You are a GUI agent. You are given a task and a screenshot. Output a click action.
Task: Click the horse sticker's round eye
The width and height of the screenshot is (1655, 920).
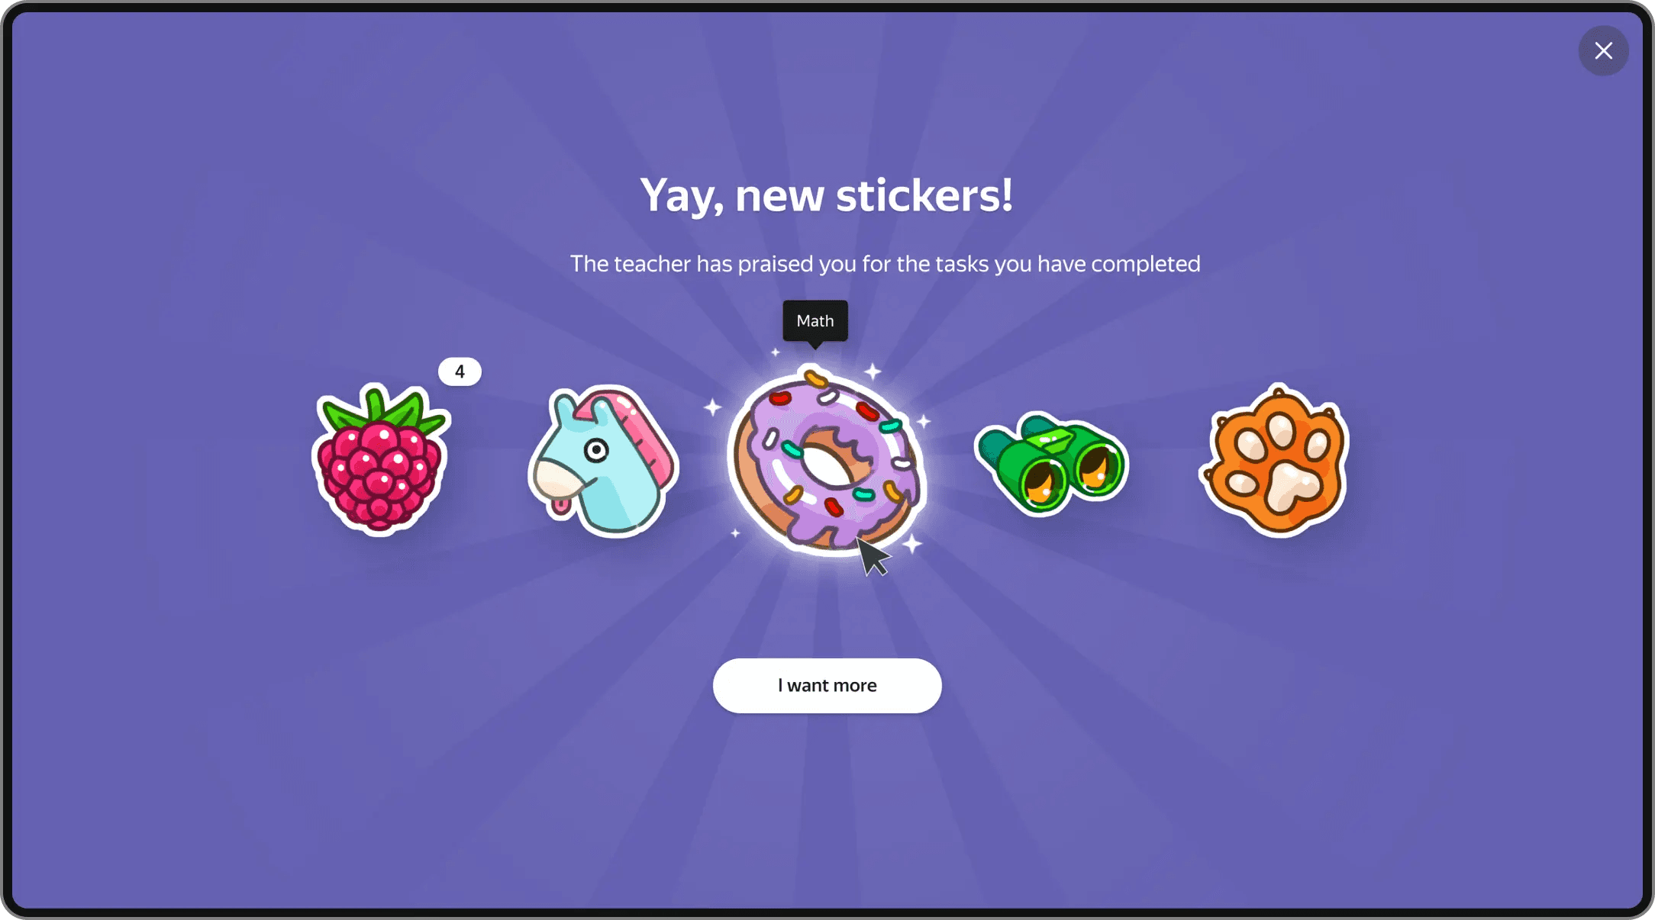coord(596,451)
